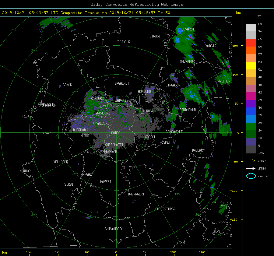Click the green 20 dBZ color swatch
This screenshot has width=274, height=256.
click(x=251, y=126)
